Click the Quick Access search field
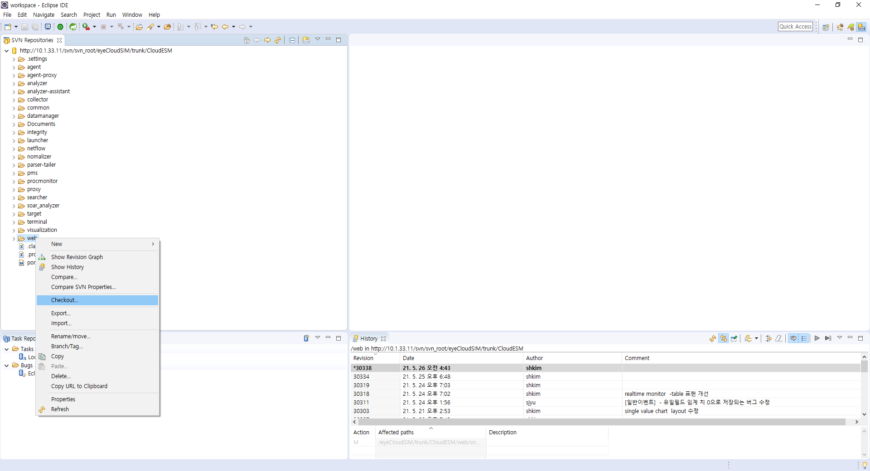The image size is (870, 471). [x=795, y=27]
